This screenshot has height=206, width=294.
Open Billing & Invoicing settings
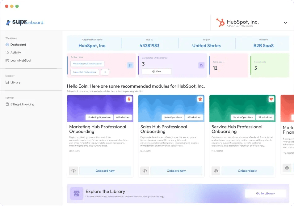click(x=22, y=104)
